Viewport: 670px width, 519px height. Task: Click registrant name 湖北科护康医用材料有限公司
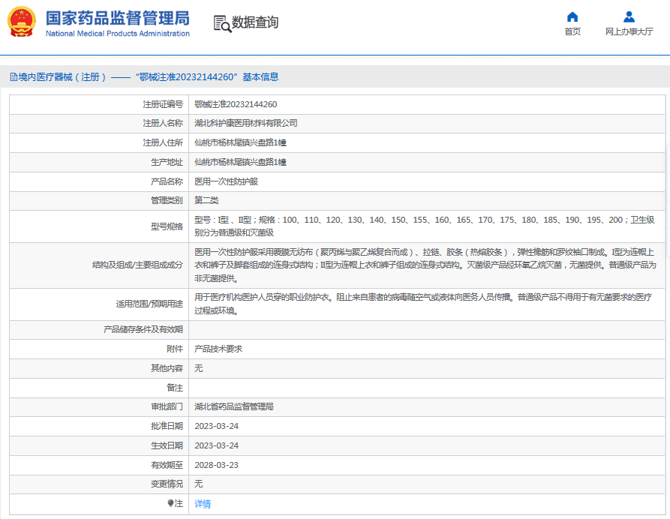(x=245, y=123)
